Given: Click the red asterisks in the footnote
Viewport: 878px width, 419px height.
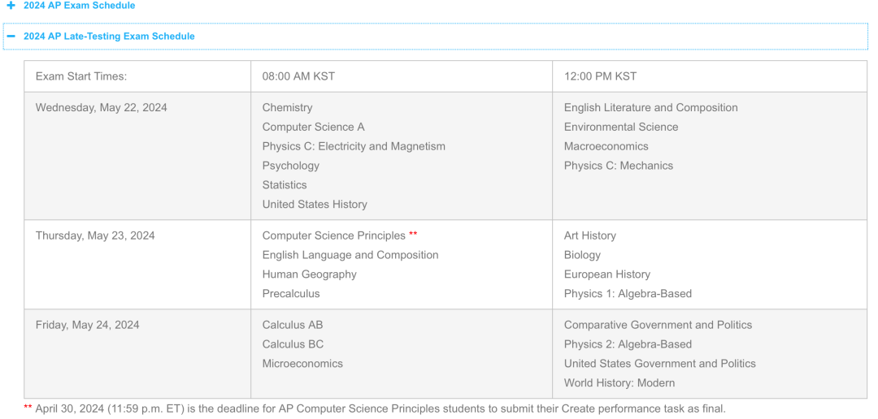Looking at the screenshot, I should pos(28,408).
